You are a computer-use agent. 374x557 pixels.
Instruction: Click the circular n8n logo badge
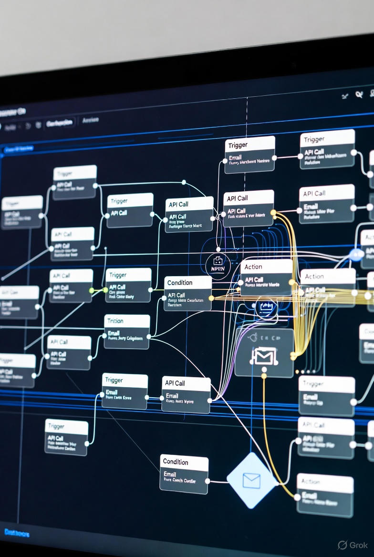(x=218, y=266)
